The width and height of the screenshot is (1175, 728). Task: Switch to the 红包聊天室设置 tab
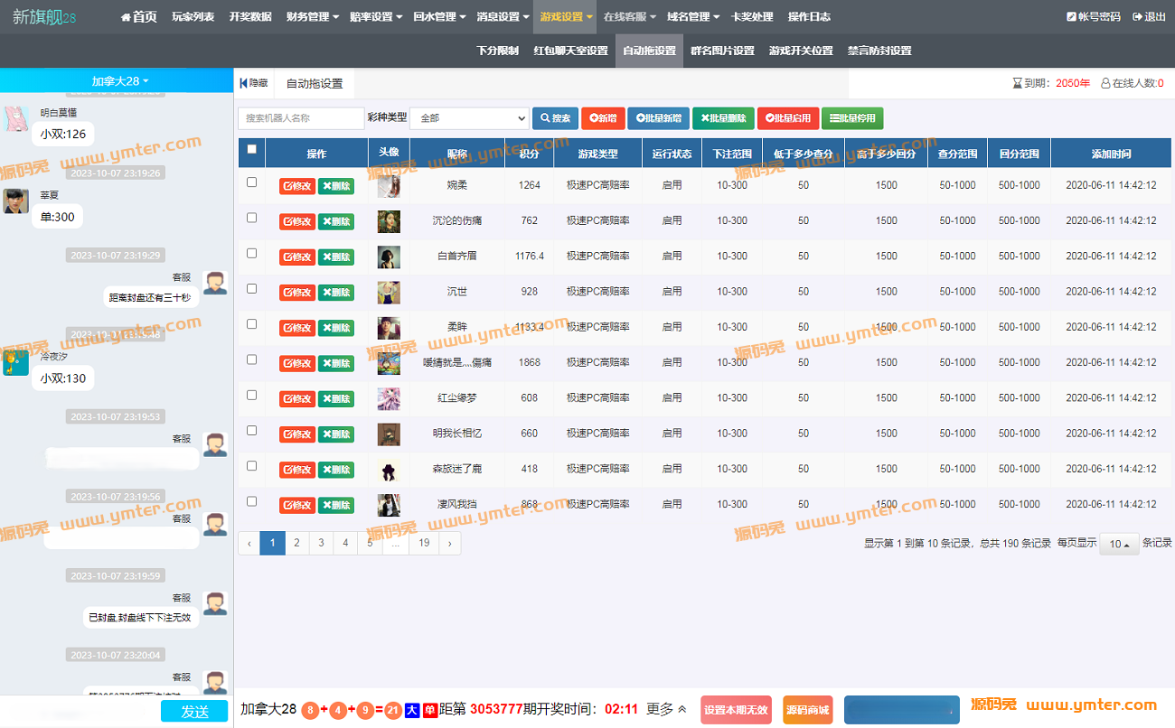click(570, 51)
